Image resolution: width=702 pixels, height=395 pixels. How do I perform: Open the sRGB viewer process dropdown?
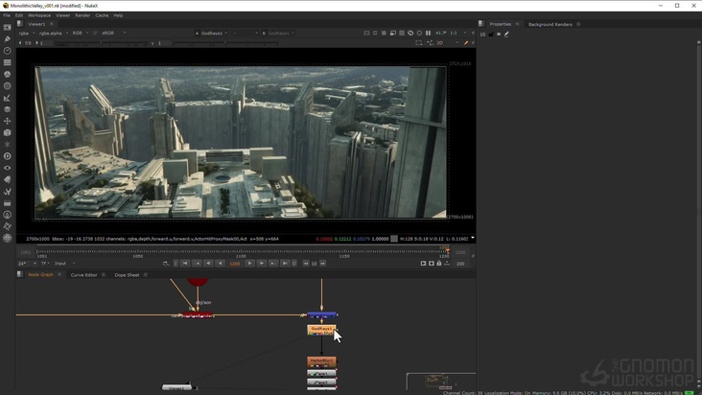coord(113,34)
